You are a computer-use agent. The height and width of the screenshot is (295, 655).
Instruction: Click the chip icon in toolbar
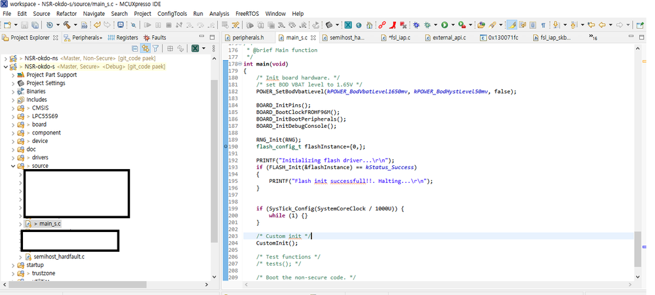(330, 25)
